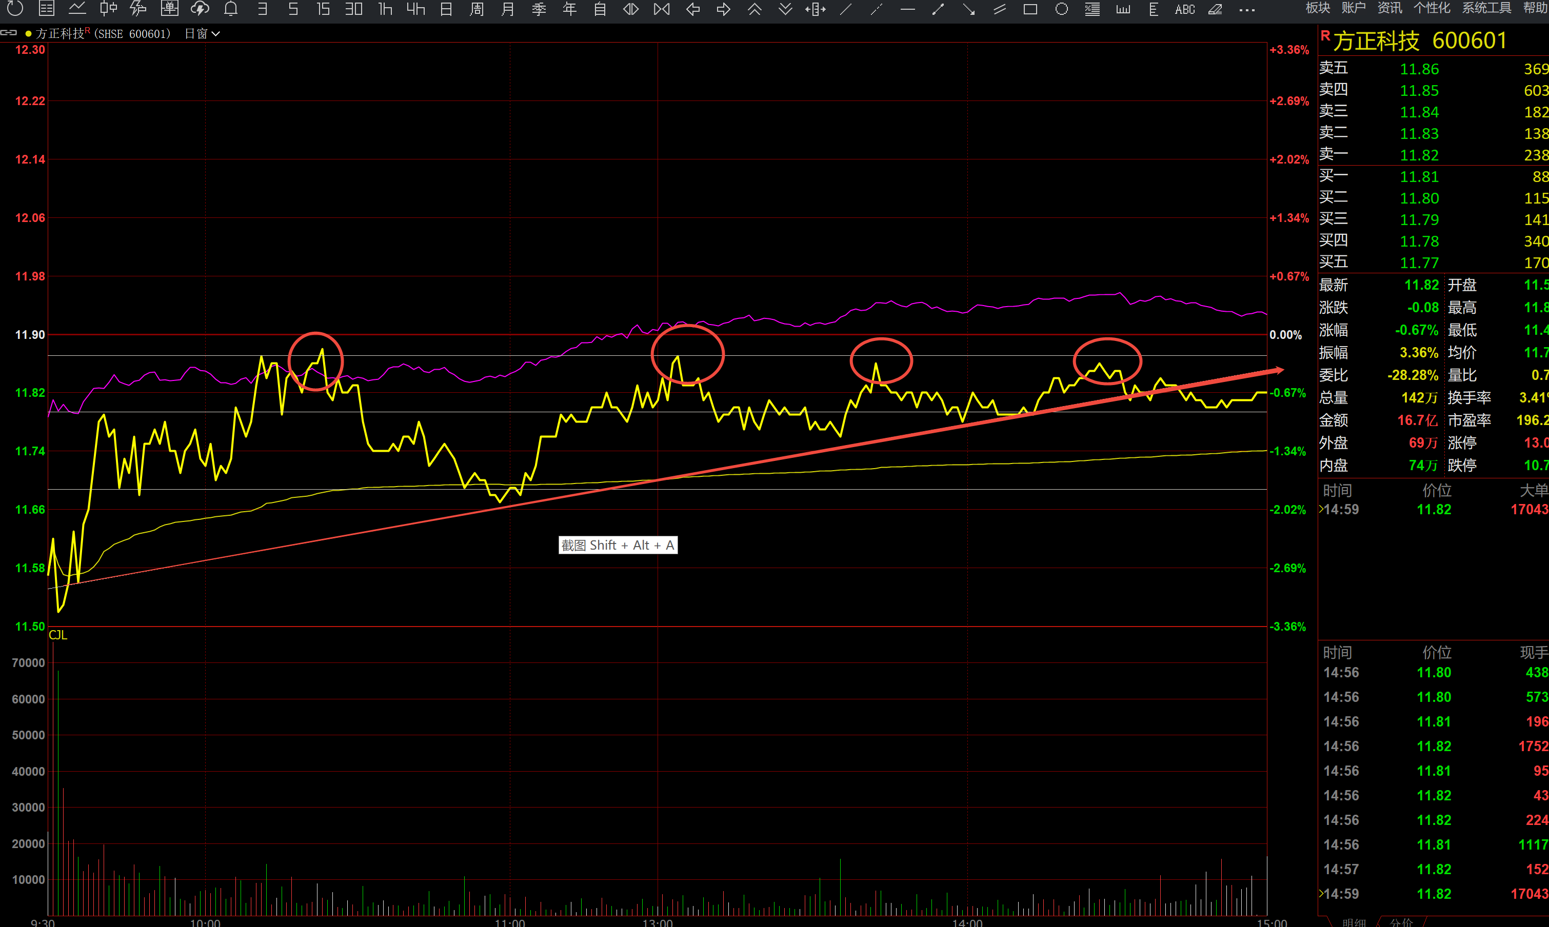Click the double-chevron down icon
The height and width of the screenshot is (927, 1549).
pos(785,9)
